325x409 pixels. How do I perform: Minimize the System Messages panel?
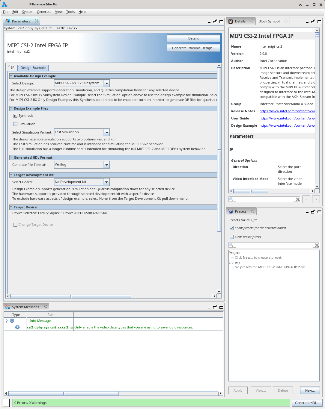(x=209, y=307)
